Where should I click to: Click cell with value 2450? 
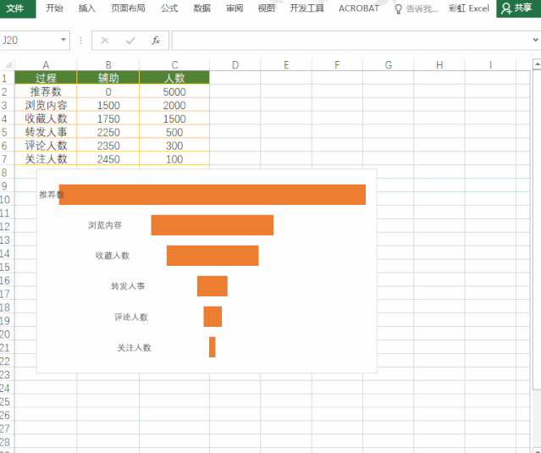point(108,158)
